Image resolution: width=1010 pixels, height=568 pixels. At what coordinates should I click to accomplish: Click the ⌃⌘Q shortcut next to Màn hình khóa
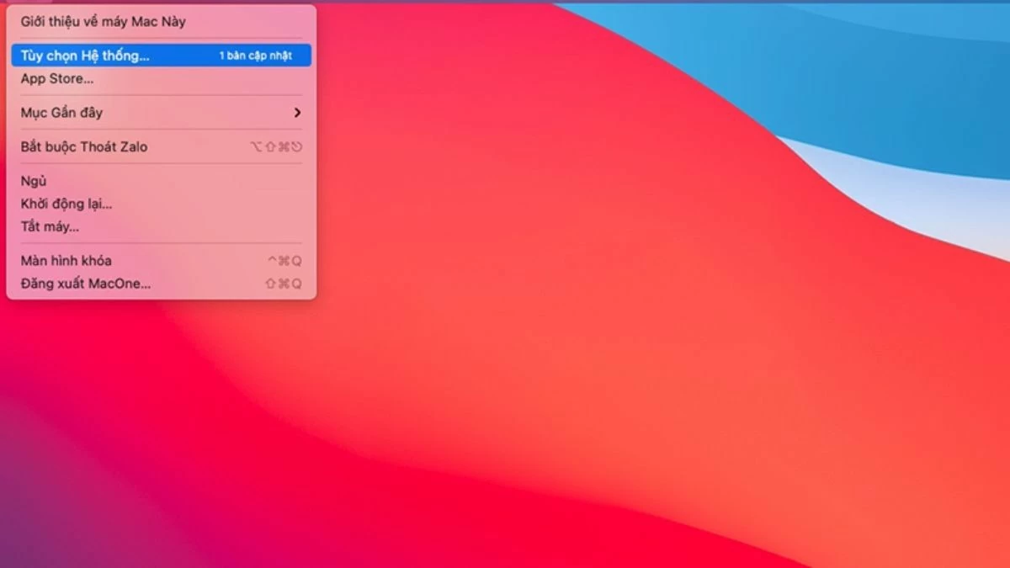click(x=284, y=261)
